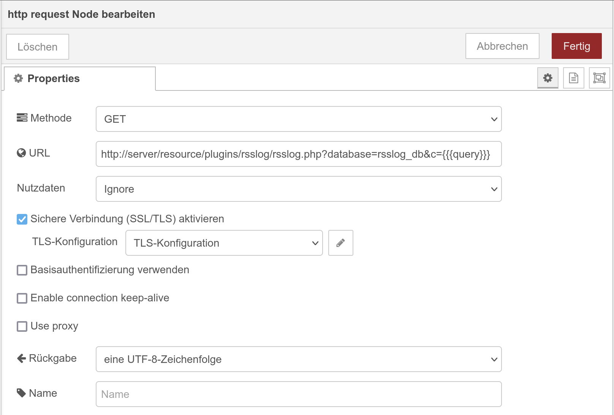Confirm with the Fertig button
The width and height of the screenshot is (614, 415).
[x=576, y=46]
